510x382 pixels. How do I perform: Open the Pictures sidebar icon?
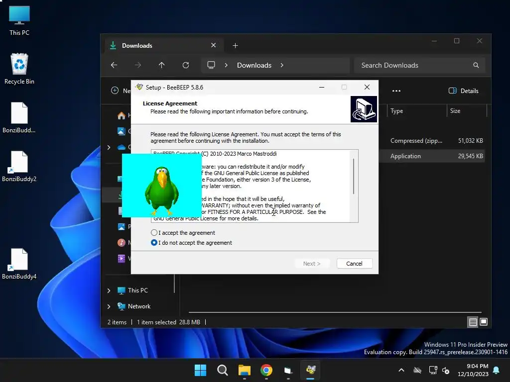(x=122, y=227)
